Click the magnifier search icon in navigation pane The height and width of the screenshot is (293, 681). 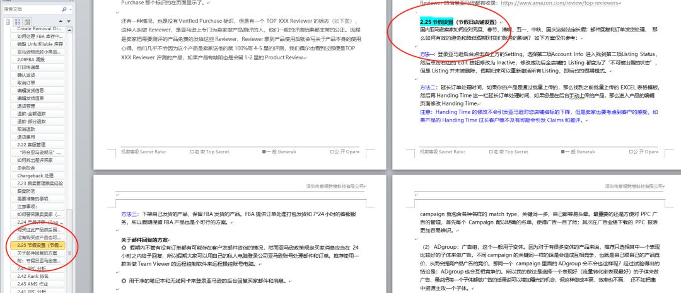click(x=64, y=9)
